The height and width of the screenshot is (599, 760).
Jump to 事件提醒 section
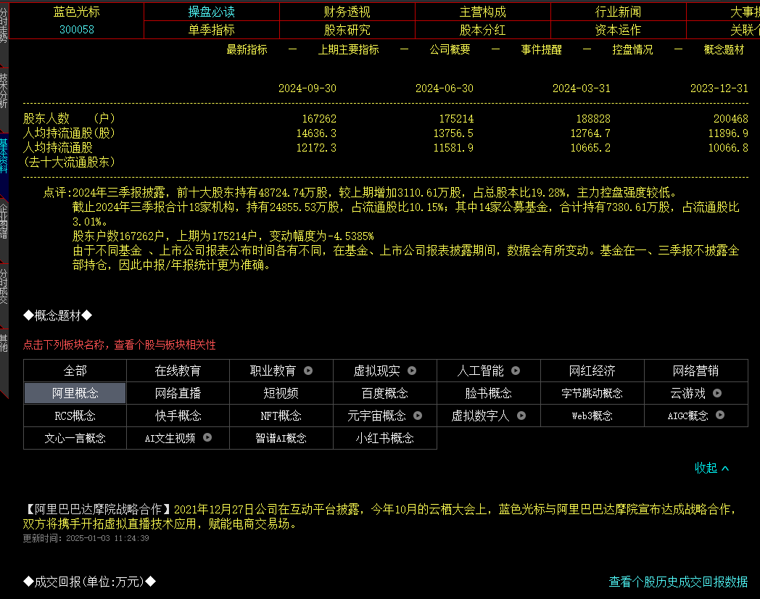542,49
